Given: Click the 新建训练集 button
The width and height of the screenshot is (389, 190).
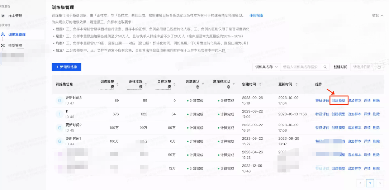Looking at the screenshot, I should coord(66,67).
